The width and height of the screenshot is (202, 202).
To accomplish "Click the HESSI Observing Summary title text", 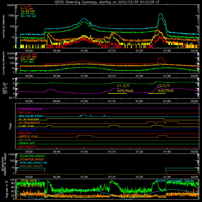I will point(107,2).
